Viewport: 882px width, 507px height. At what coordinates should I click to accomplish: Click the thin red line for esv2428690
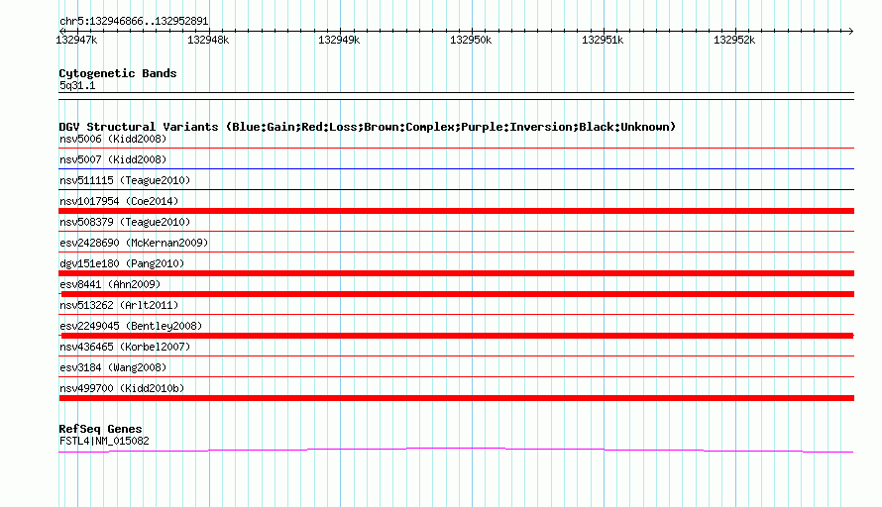(456, 252)
